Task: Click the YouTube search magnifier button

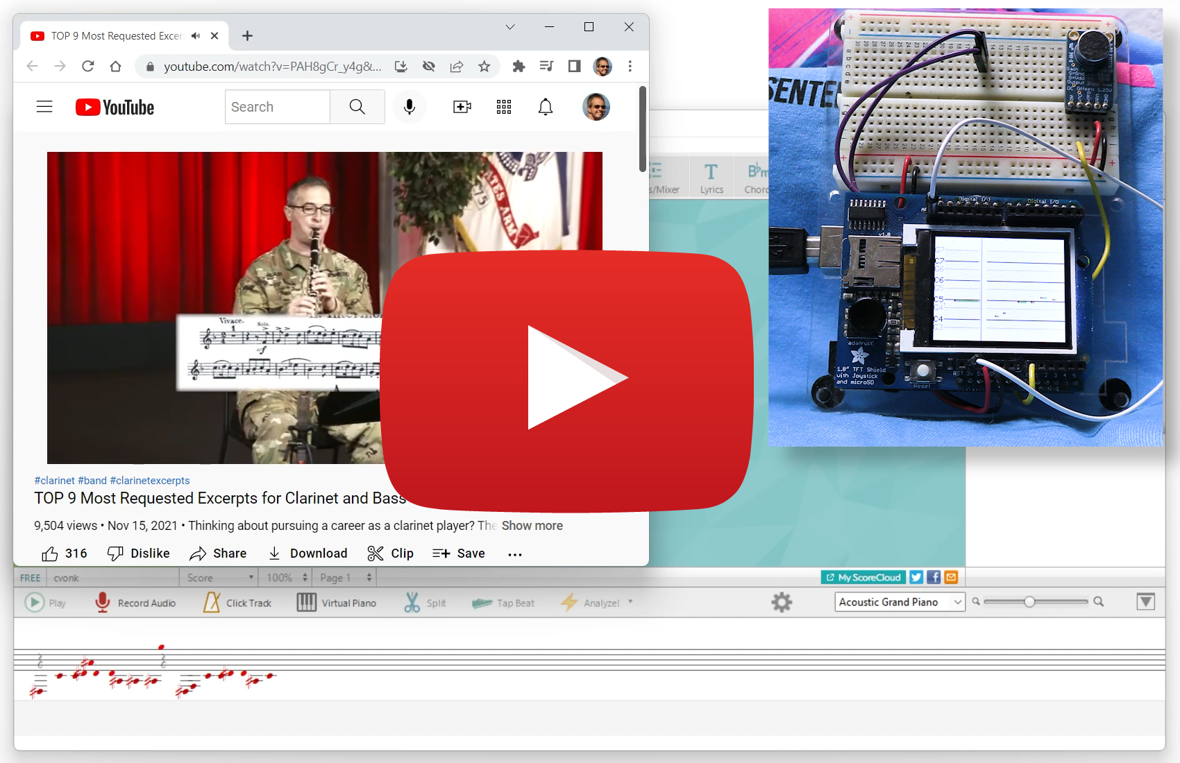Action: click(357, 107)
